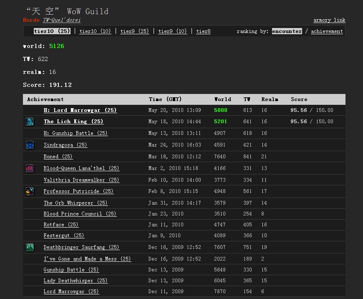This screenshot has height=299, width=363.
Task: Open Deathbringer Saurfang (25) link
Action: [x=81, y=247]
